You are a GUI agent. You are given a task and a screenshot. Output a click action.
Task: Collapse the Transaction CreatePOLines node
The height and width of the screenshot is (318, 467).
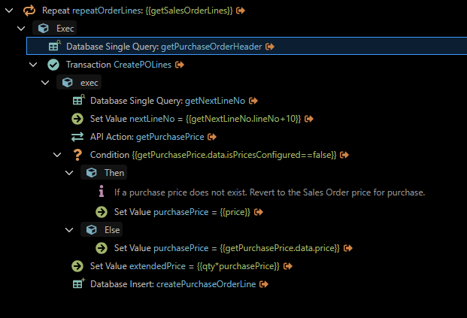click(x=33, y=65)
